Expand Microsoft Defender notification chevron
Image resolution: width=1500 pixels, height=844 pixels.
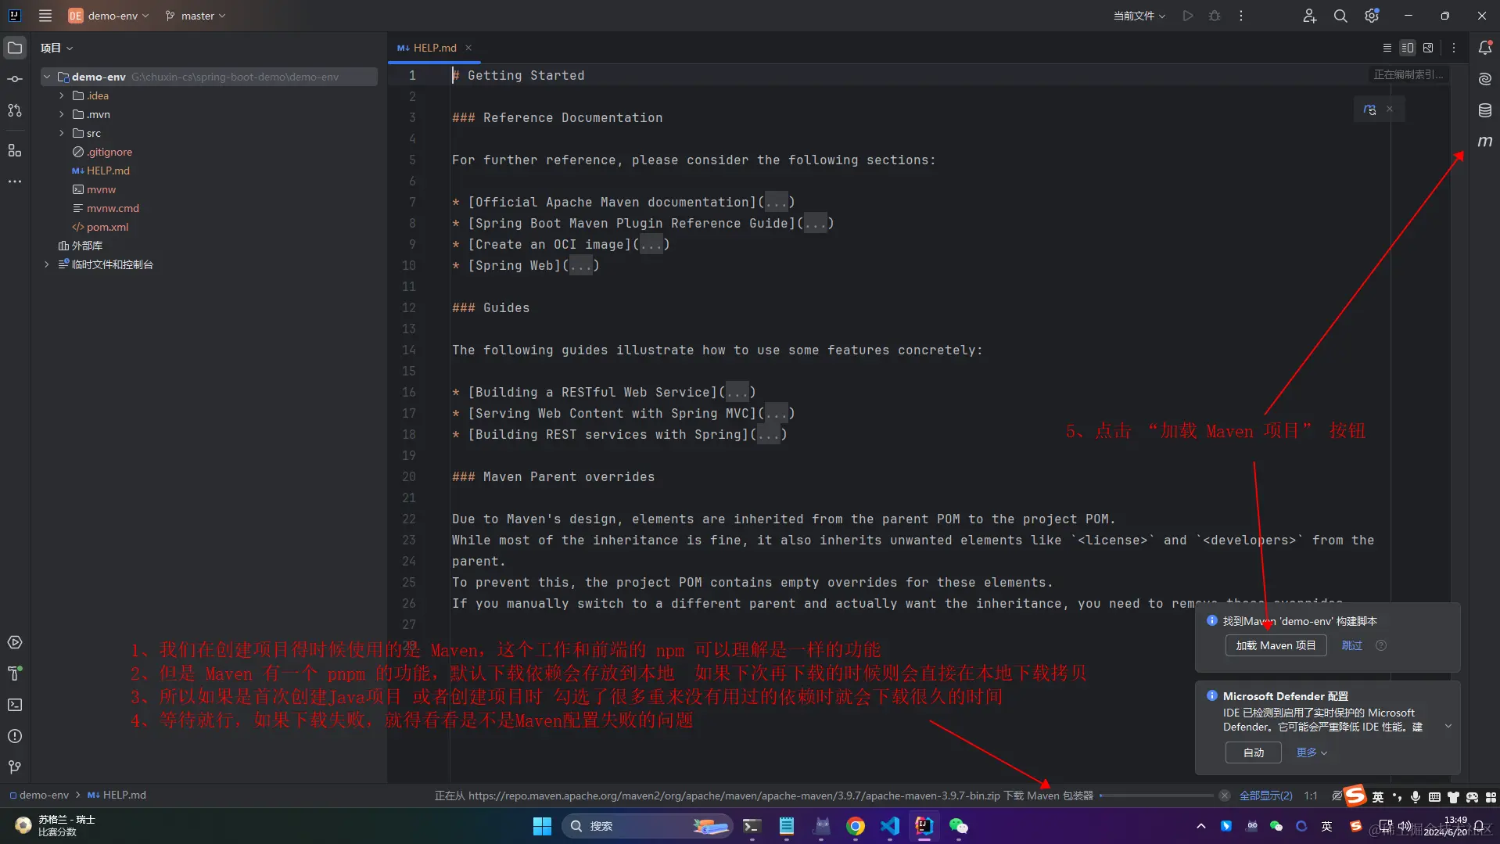(1448, 726)
